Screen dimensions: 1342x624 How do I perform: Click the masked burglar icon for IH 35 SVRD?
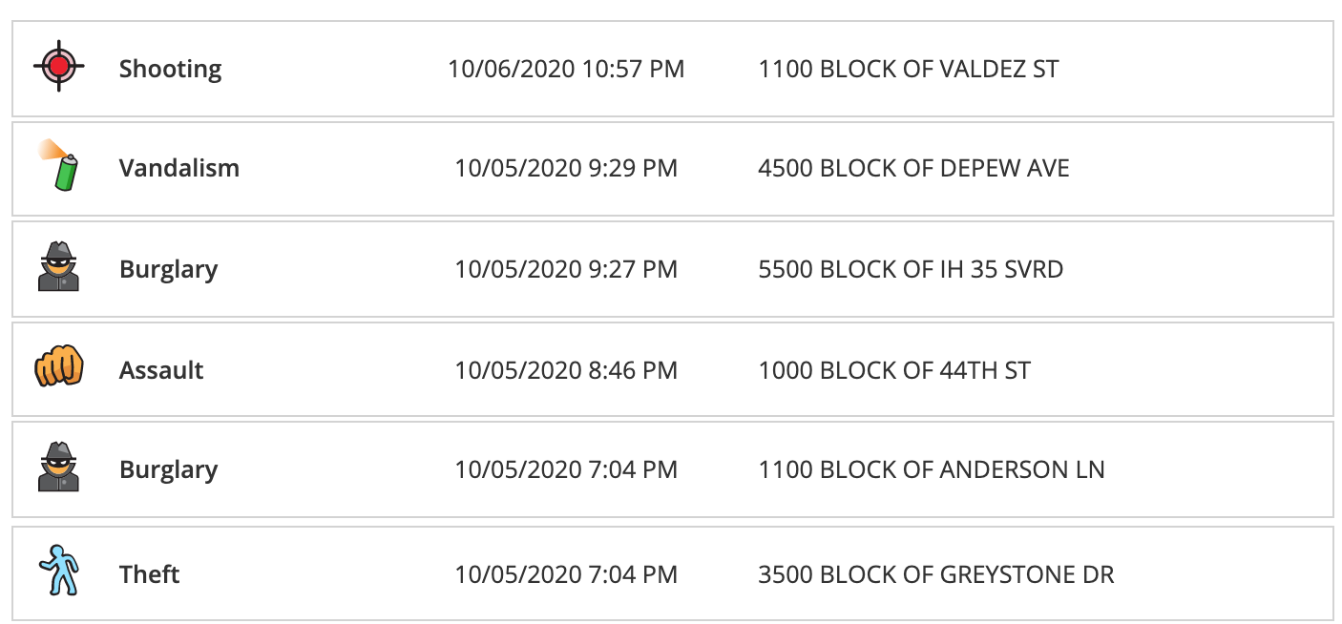(59, 267)
